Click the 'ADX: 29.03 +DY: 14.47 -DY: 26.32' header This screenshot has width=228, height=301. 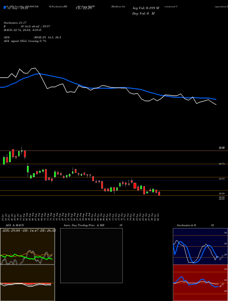[29, 230]
